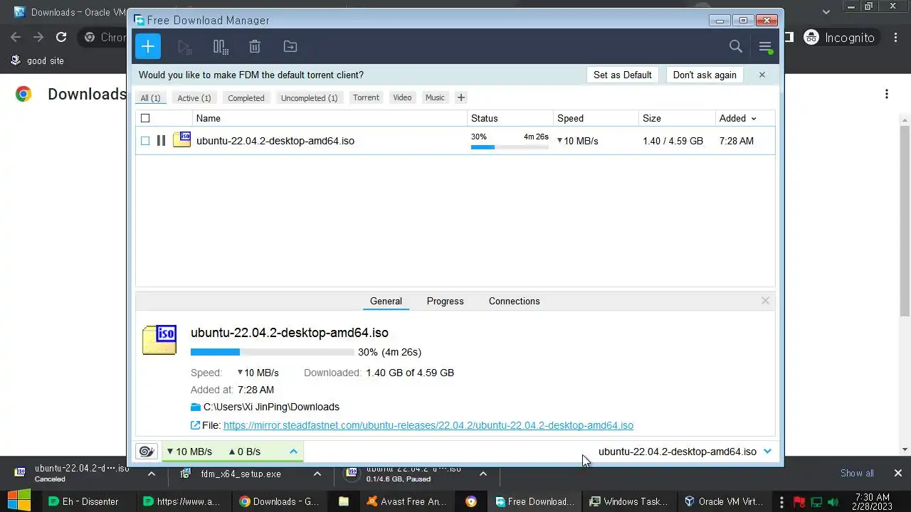Open options for the canceled ubuntu download chip
911x512 pixels.
[x=152, y=474]
